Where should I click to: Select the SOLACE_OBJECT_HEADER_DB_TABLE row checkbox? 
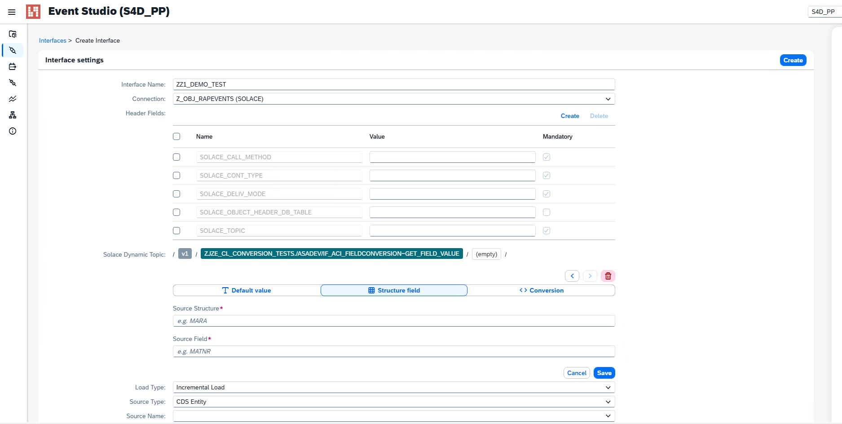(176, 212)
